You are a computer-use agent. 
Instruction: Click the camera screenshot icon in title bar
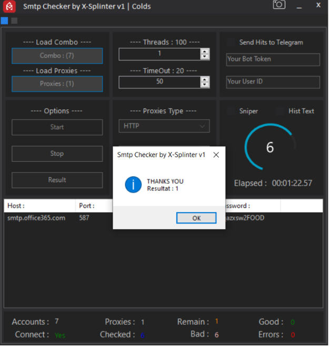[279, 5]
